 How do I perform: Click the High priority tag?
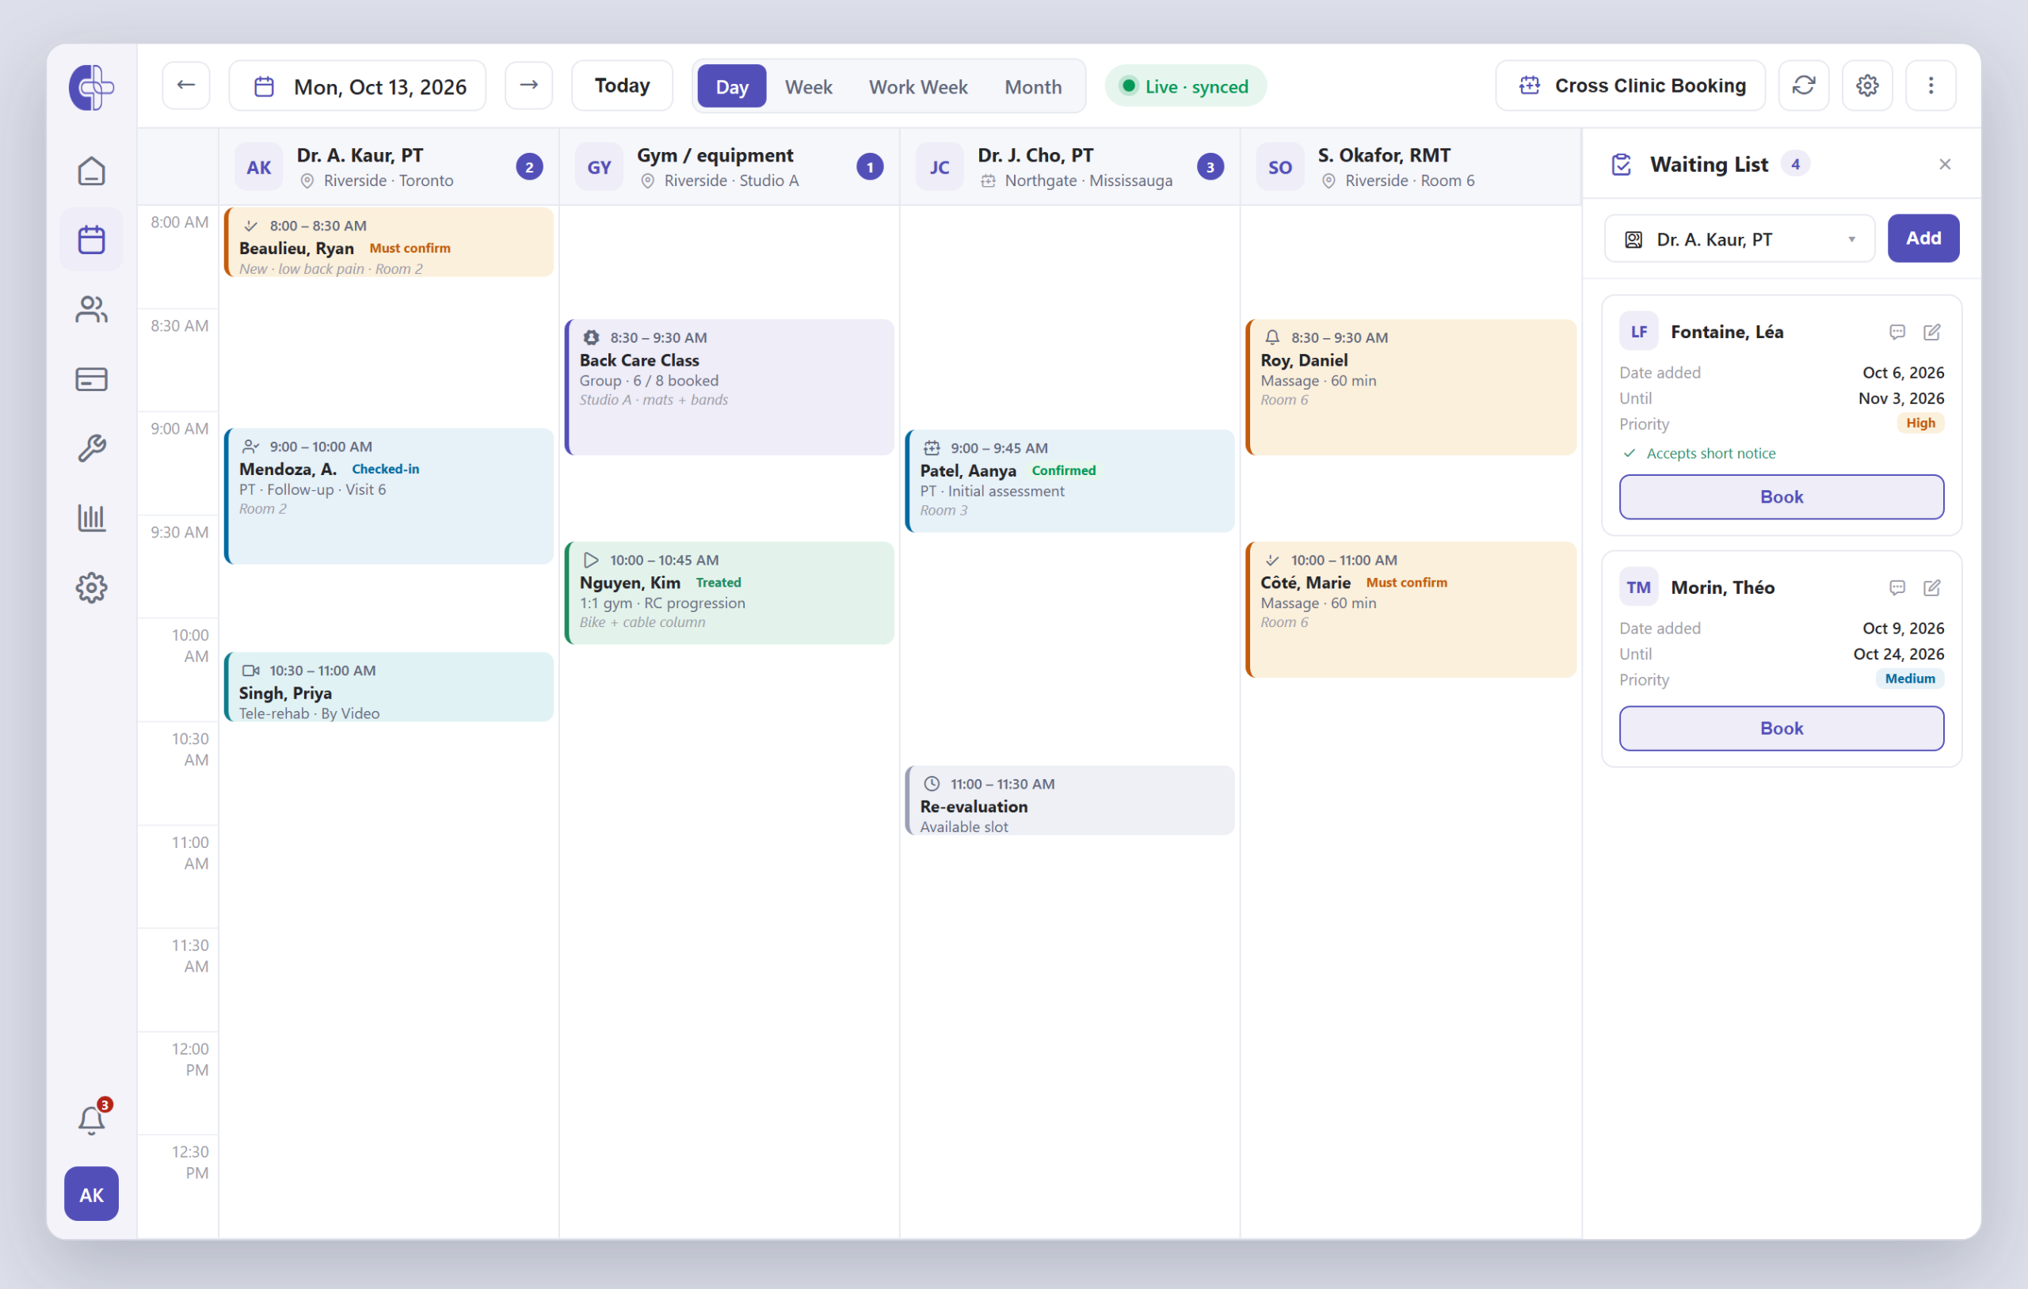(x=1920, y=423)
